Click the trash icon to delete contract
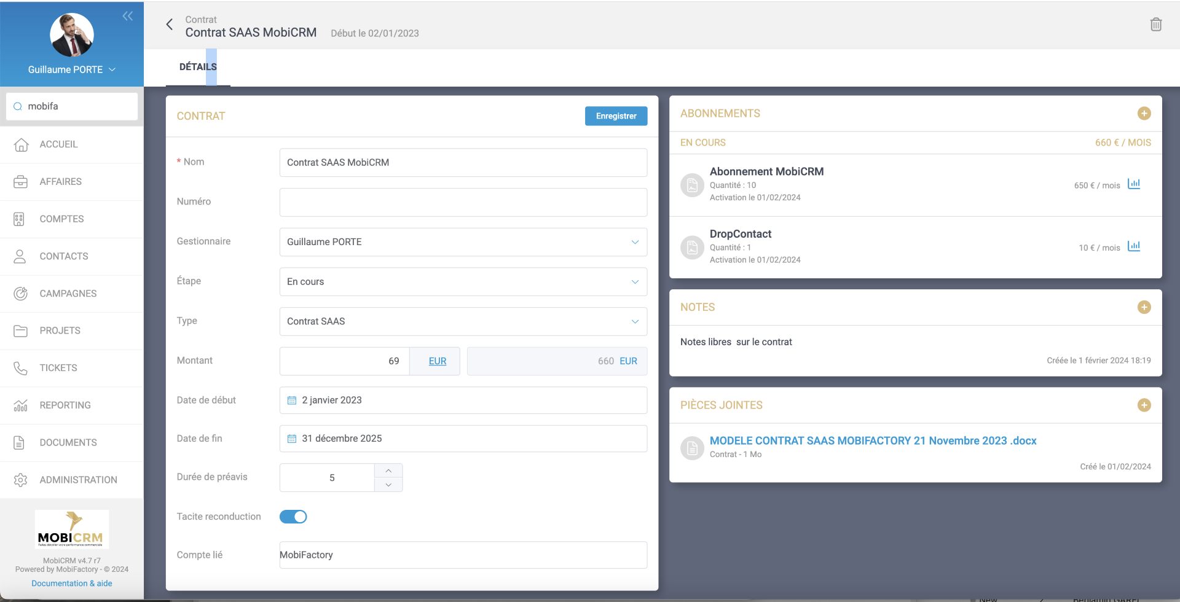 tap(1155, 25)
